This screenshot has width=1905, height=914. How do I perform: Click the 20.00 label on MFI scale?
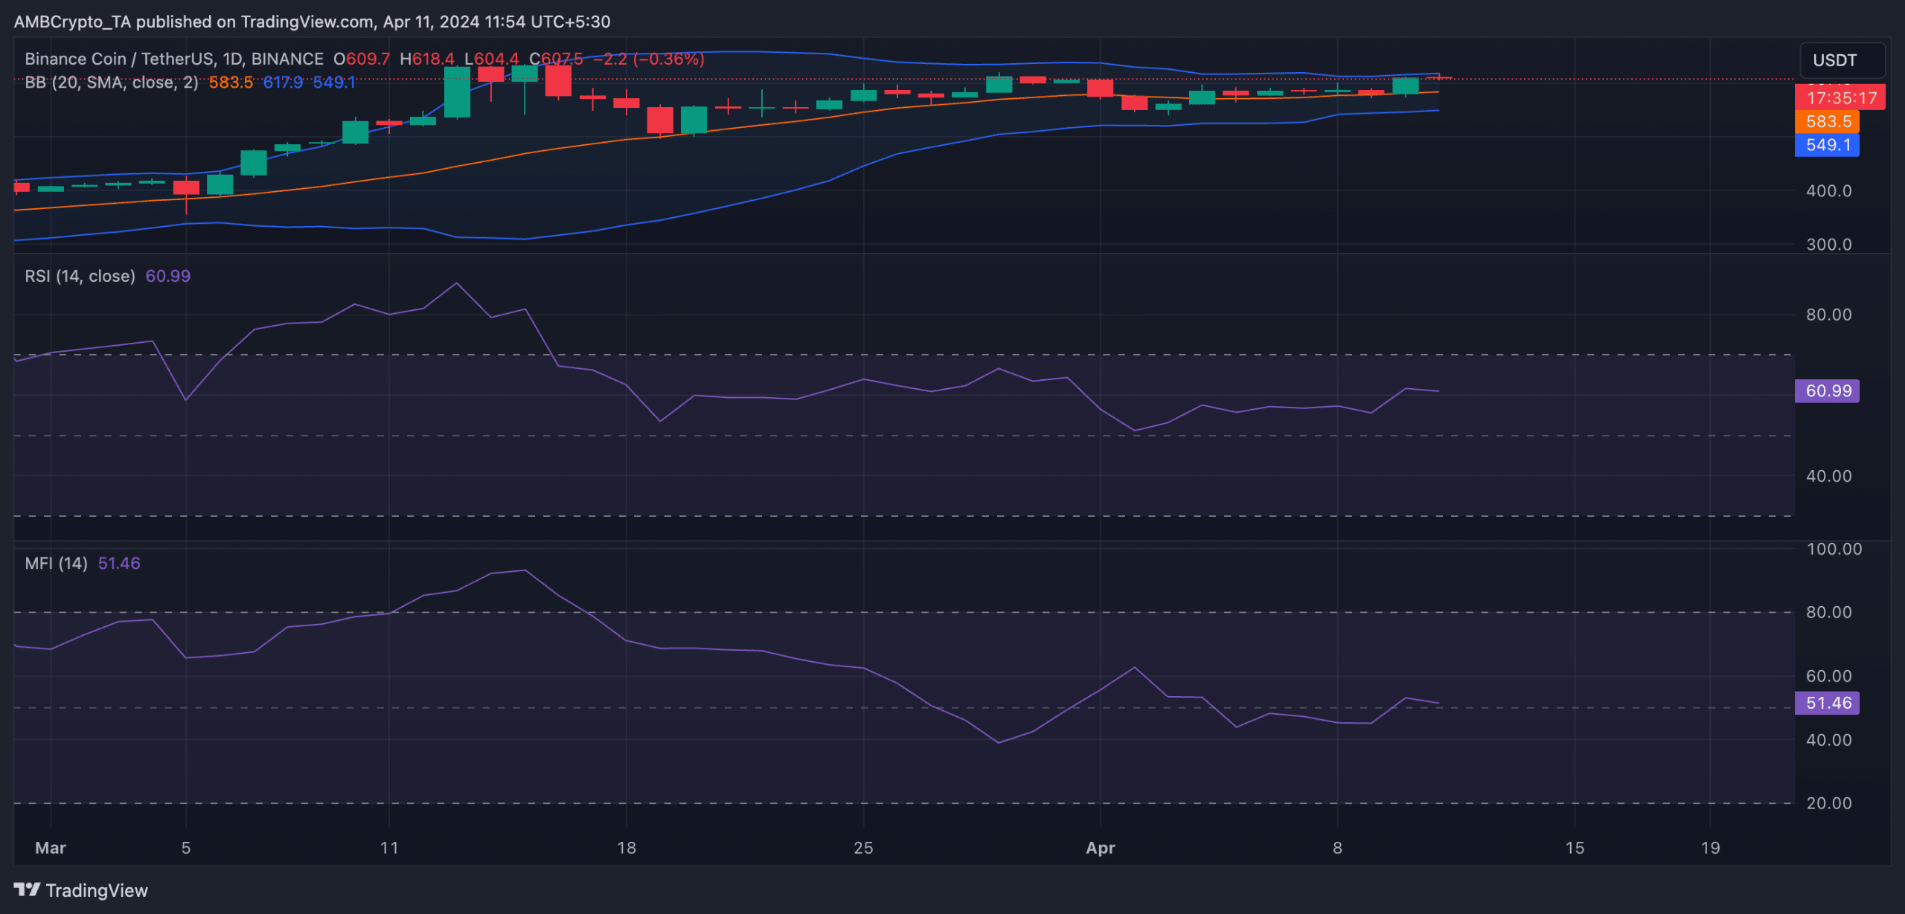click(x=1829, y=803)
